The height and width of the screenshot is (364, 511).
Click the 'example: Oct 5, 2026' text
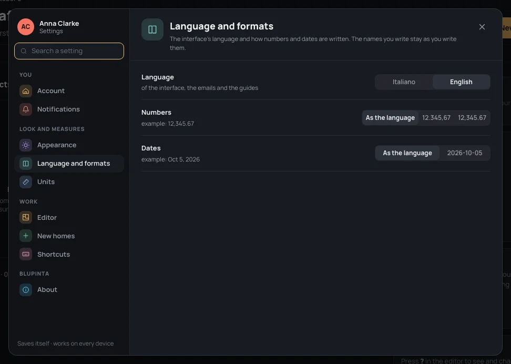(170, 159)
